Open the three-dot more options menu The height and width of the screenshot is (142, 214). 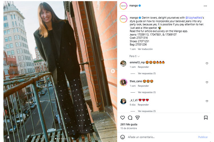[205, 6]
